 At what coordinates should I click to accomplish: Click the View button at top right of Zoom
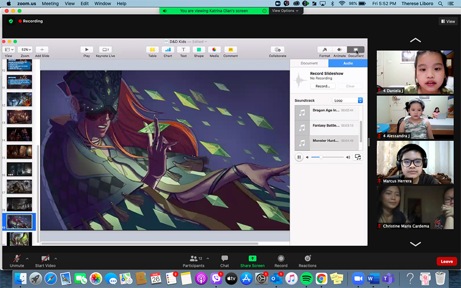[448, 21]
